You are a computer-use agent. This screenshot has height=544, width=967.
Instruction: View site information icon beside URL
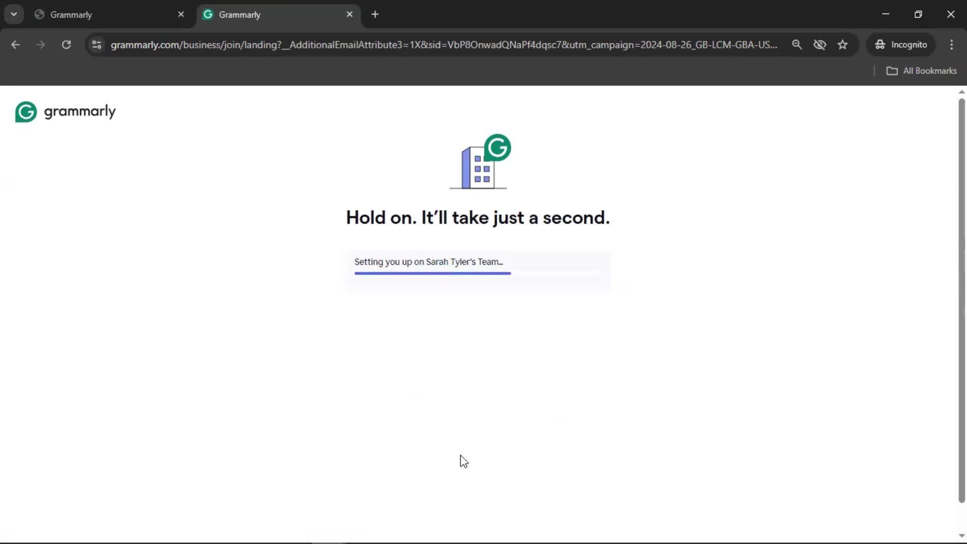tap(97, 45)
